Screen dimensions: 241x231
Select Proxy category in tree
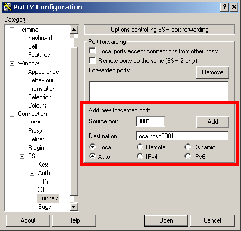pyautogui.click(x=35, y=131)
